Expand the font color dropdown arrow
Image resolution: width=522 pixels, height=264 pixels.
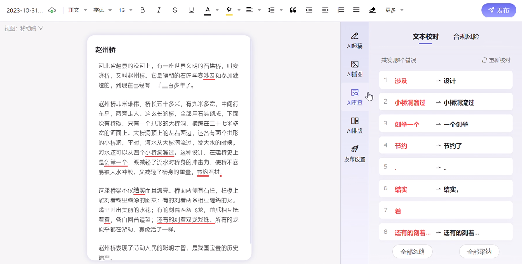pyautogui.click(x=217, y=10)
